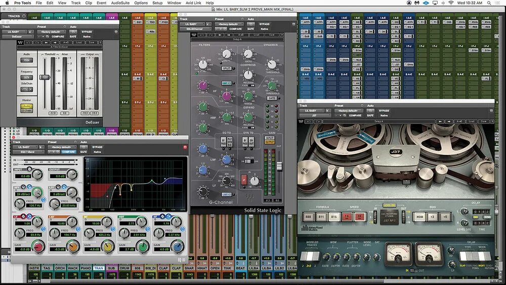Click the magenta HF gain knob on G-Channel
Screen dimensions: 506x285
click(203, 86)
